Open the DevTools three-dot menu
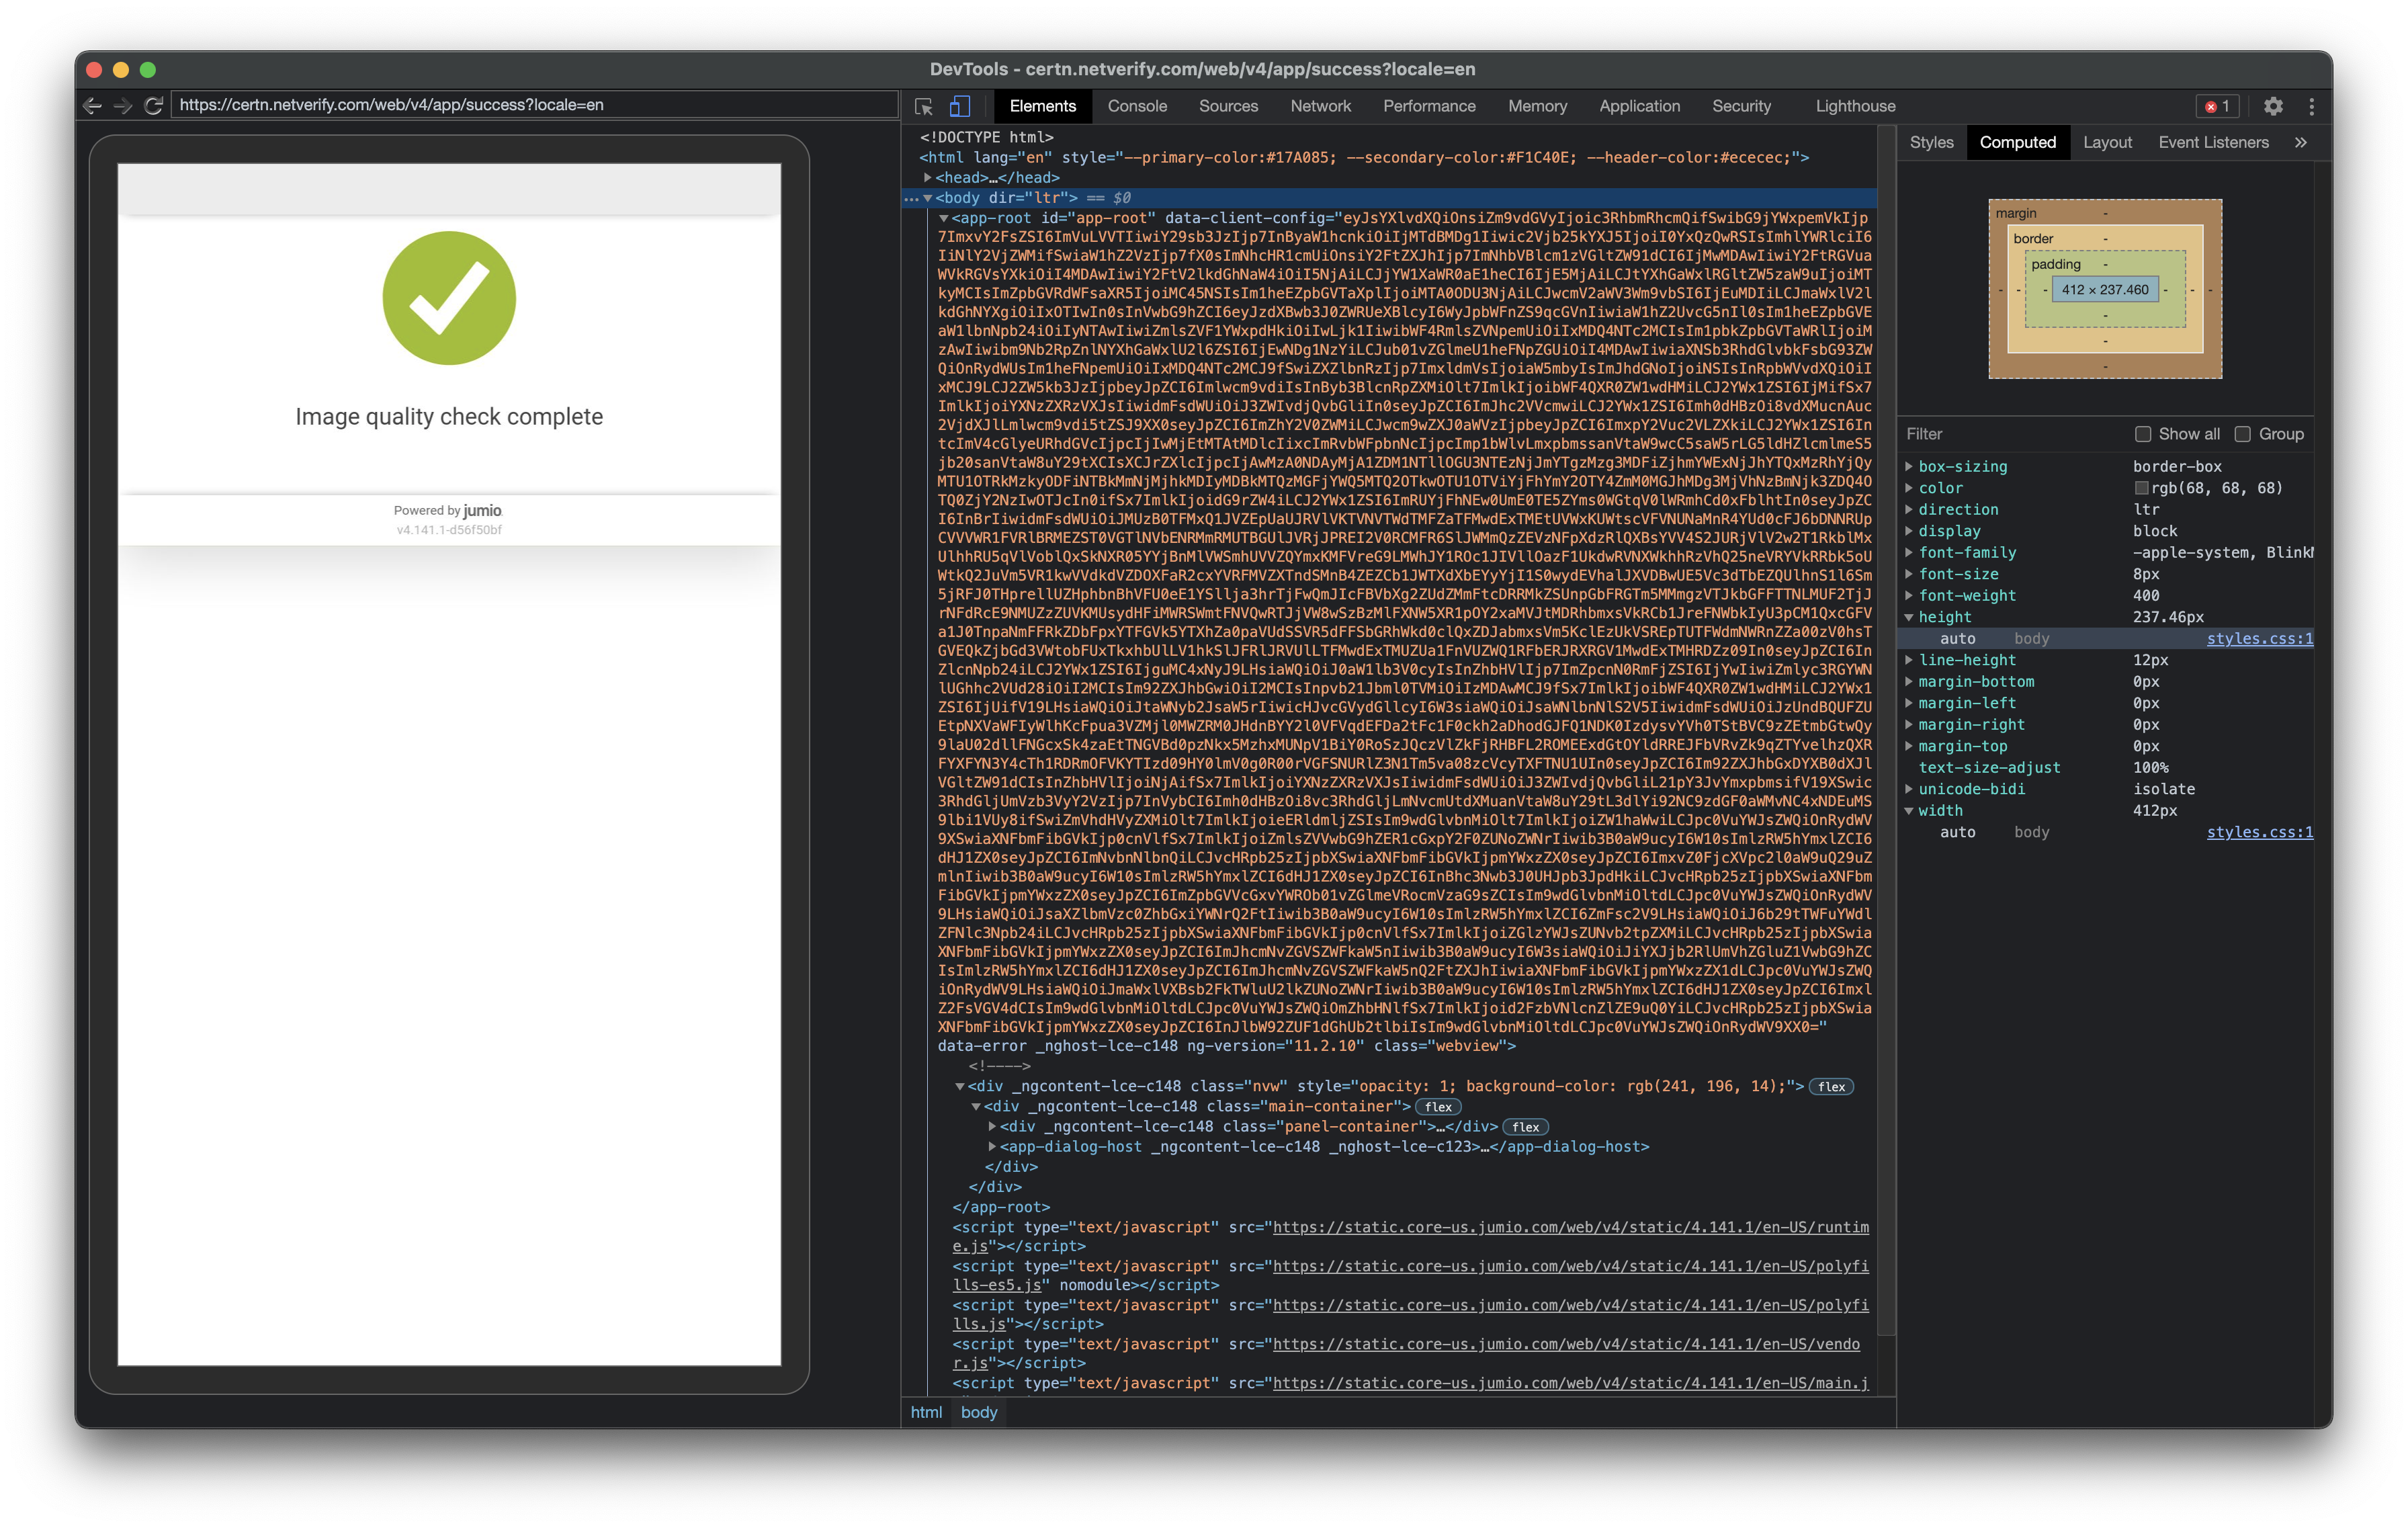Screen dimensions: 2408x1528 (2311, 106)
